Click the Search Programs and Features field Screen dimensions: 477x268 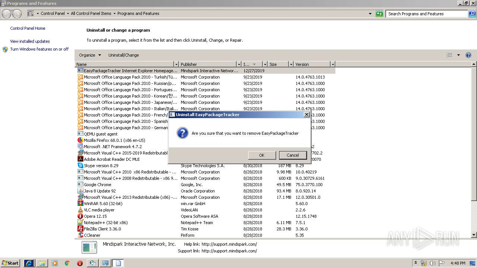[427, 14]
